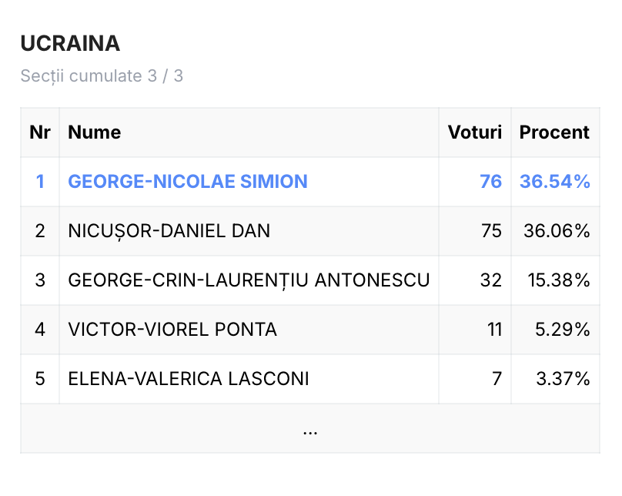Select the 36.06% percentage cell

click(x=555, y=231)
